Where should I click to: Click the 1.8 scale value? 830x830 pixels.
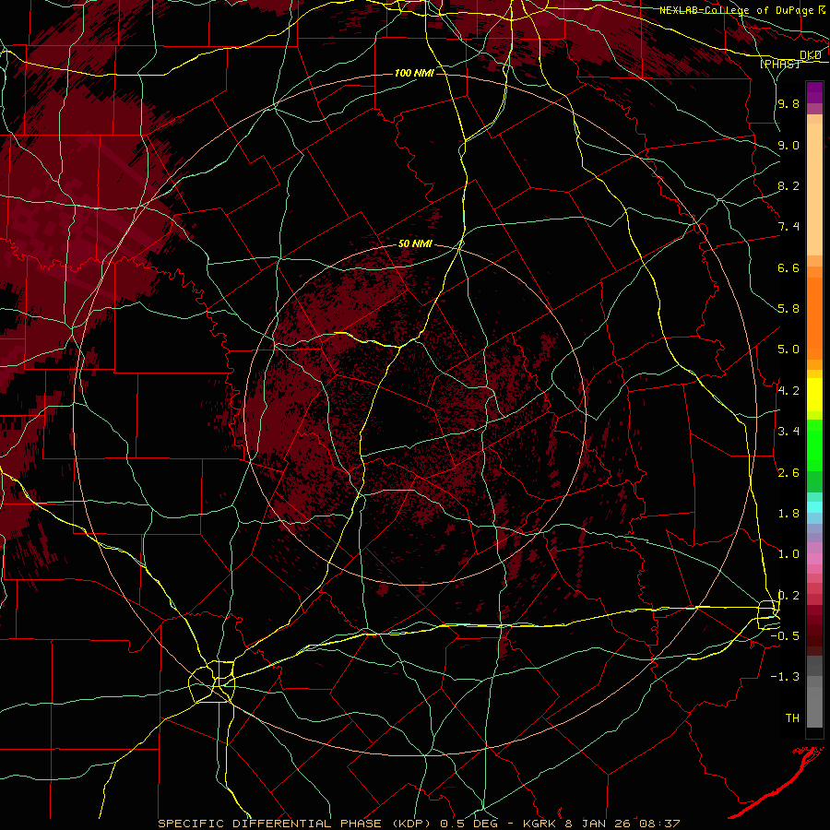[x=788, y=514]
